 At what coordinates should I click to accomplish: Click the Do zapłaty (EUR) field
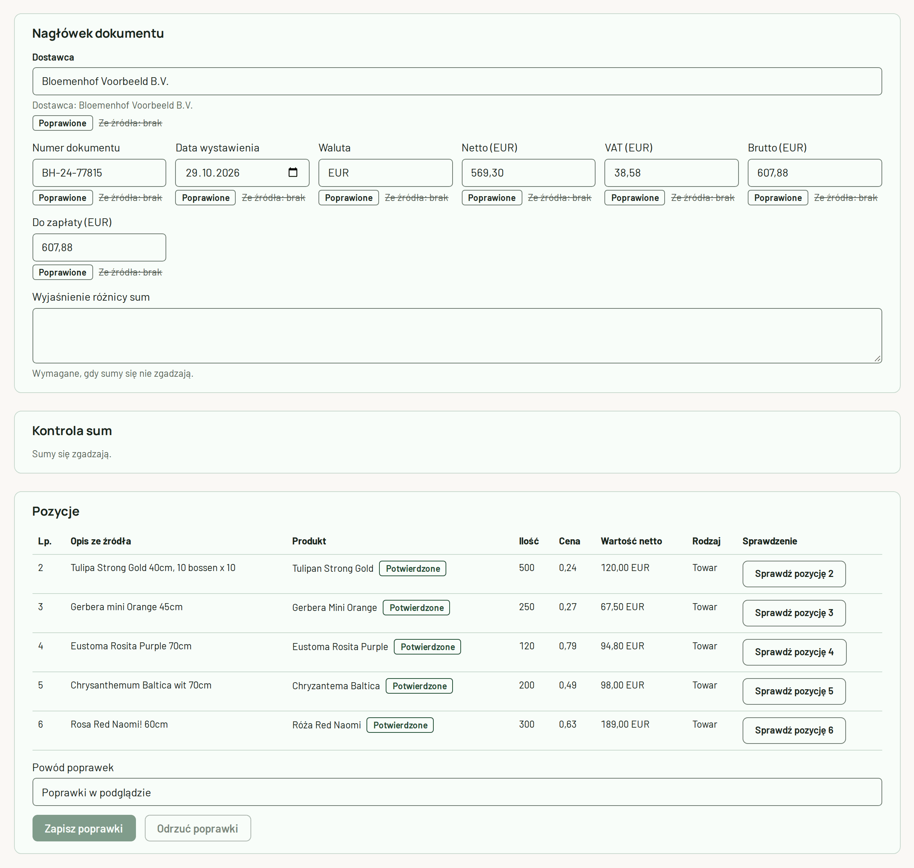[99, 247]
